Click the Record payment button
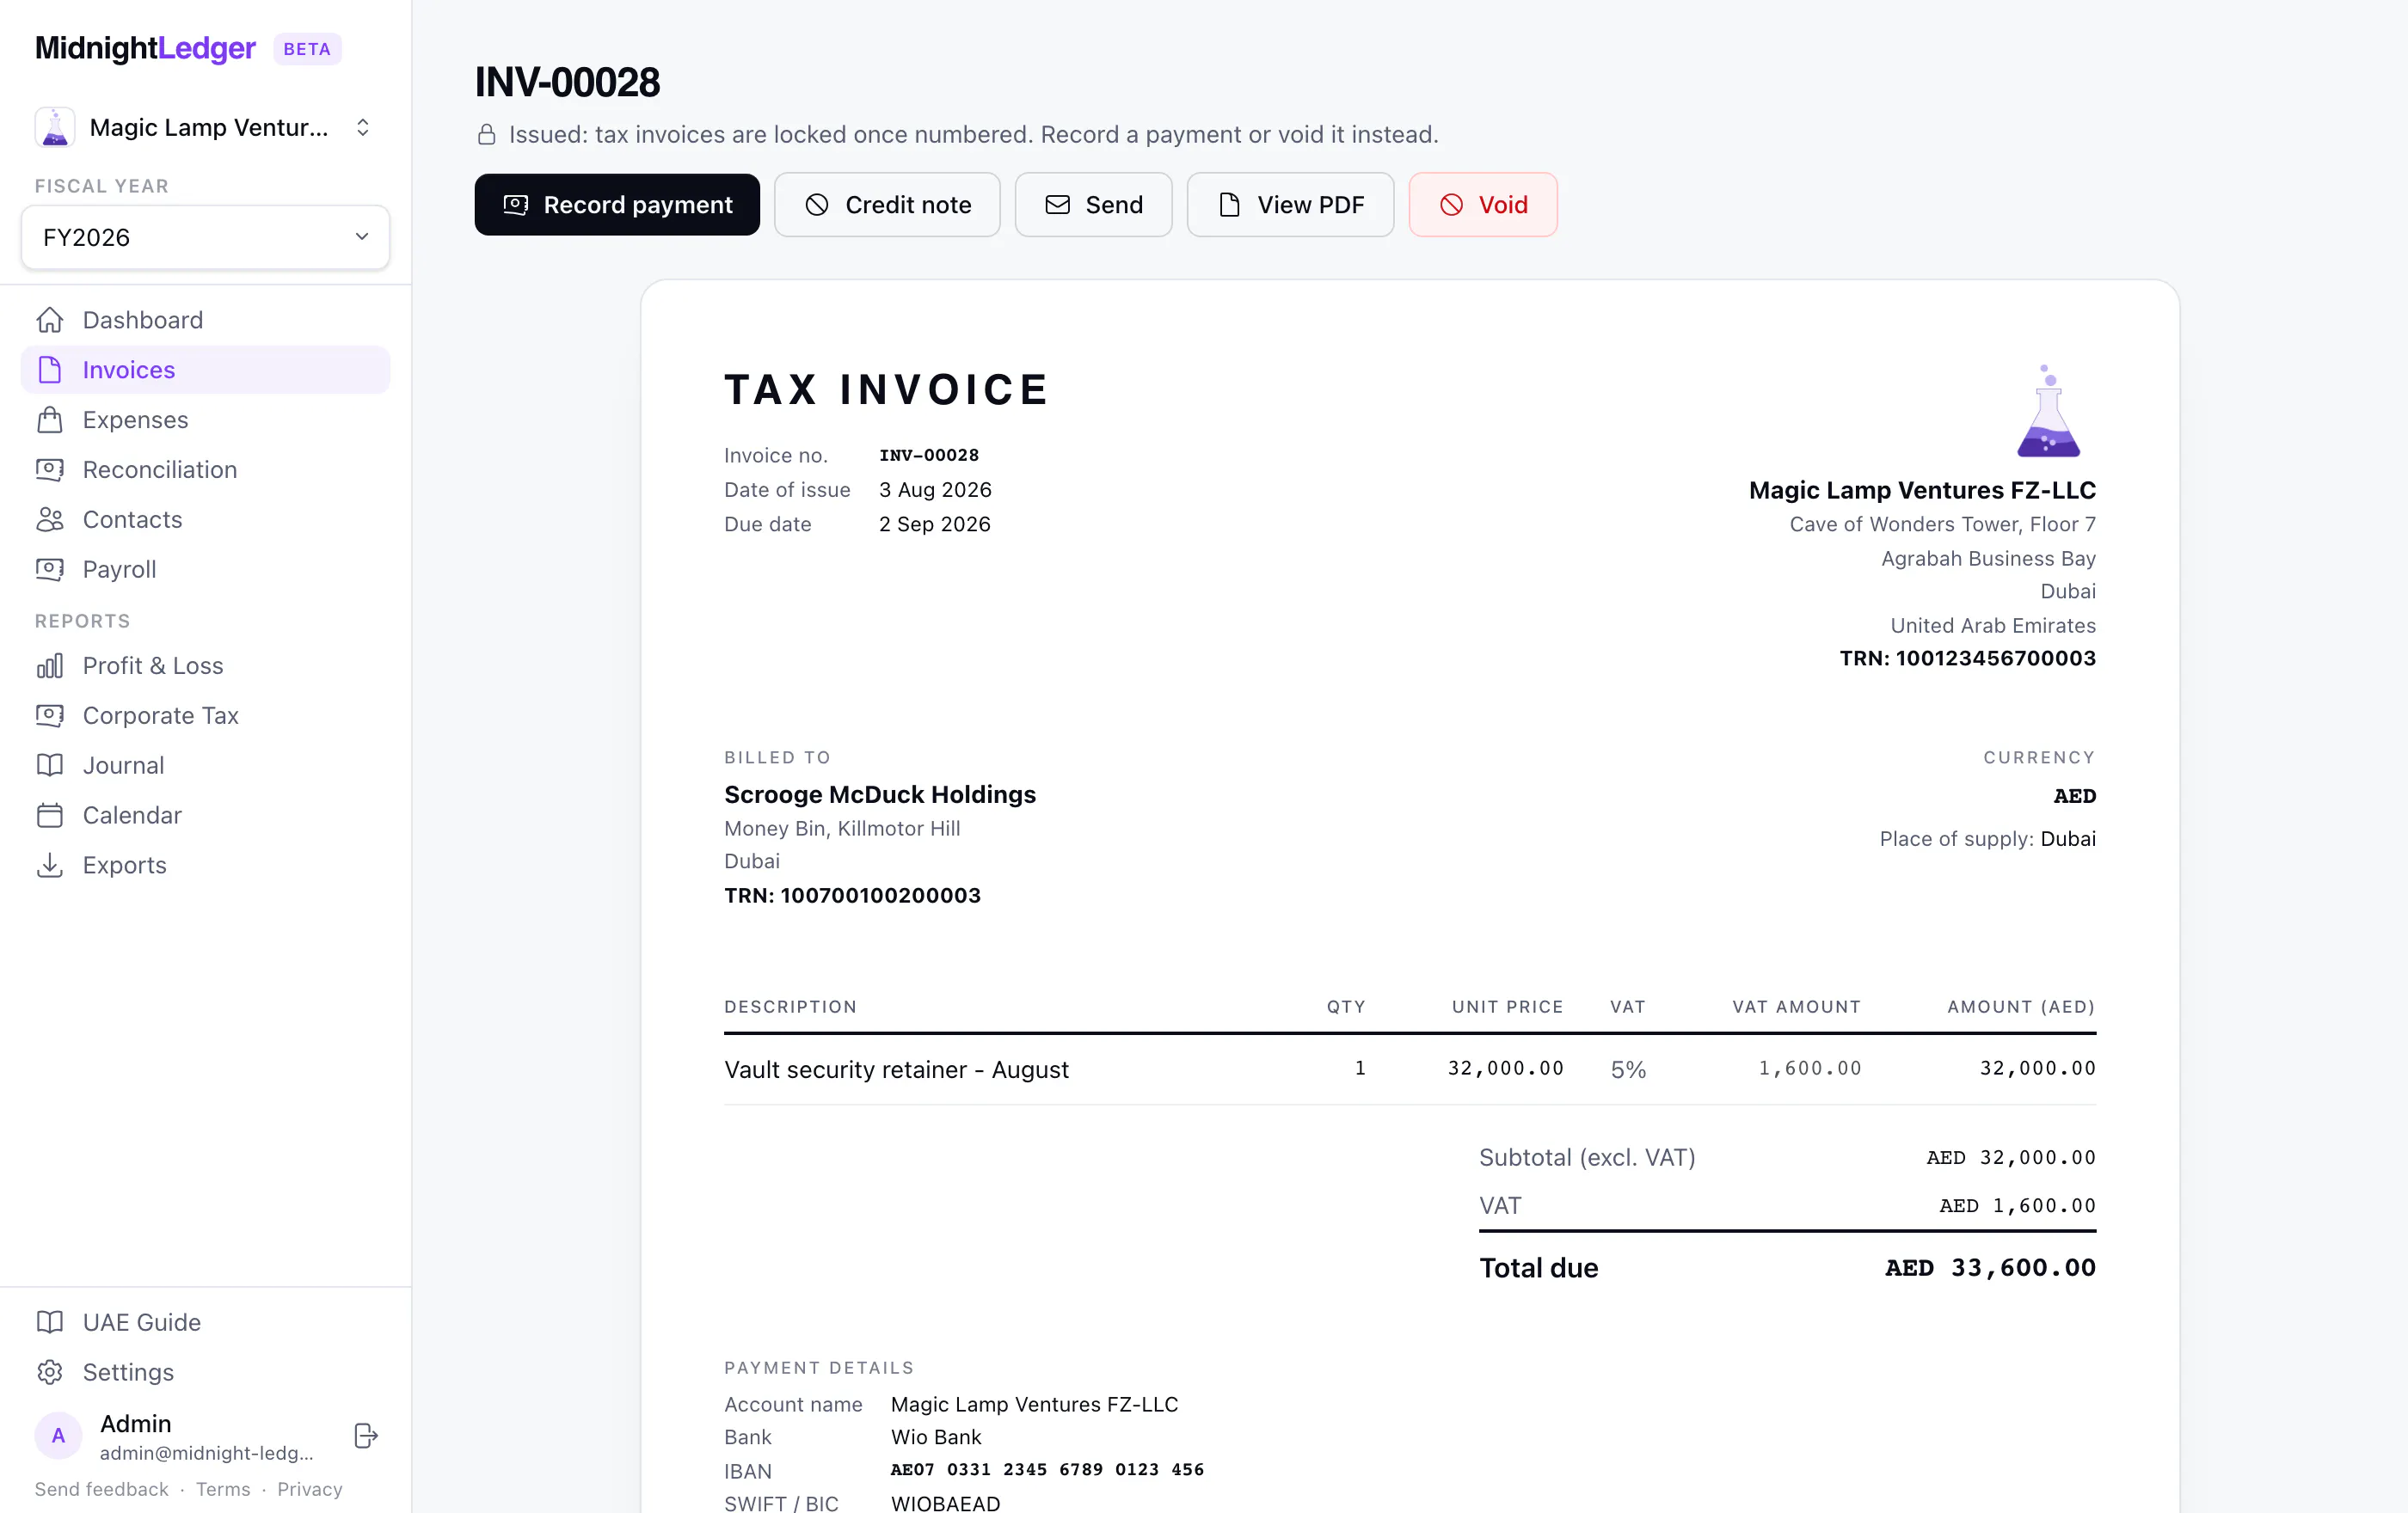This screenshot has height=1513, width=2408. pyautogui.click(x=617, y=205)
